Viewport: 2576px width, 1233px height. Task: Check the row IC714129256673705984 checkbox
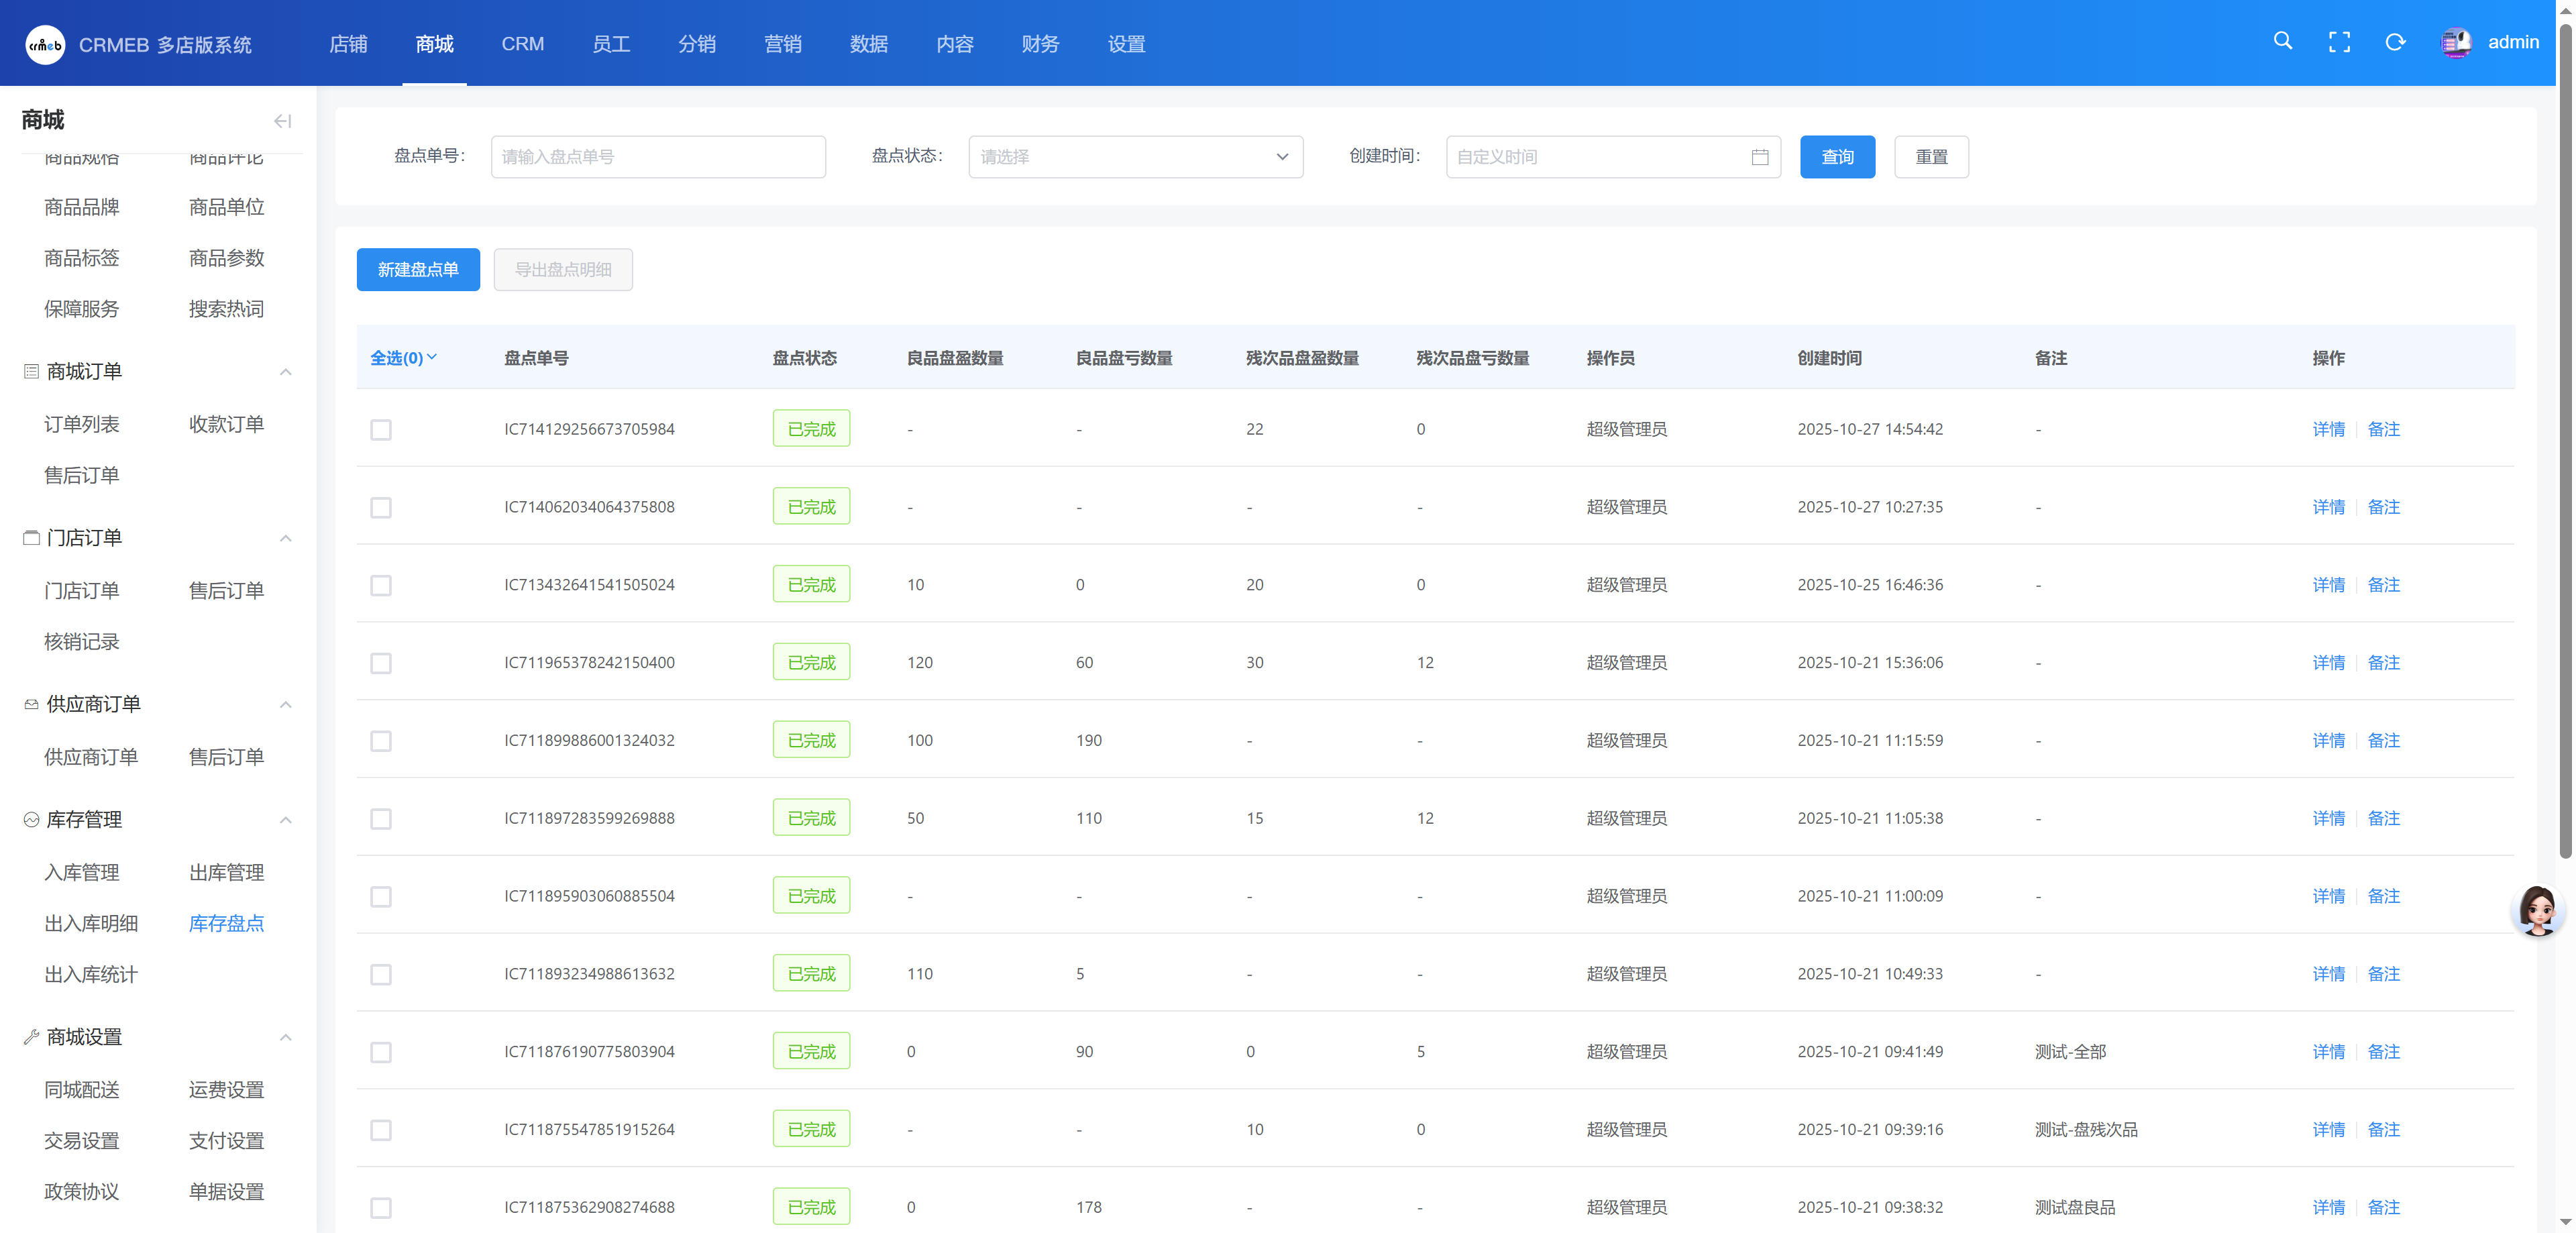pyautogui.click(x=381, y=430)
